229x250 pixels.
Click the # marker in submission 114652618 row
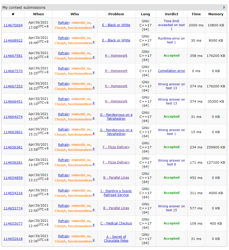pyautogui.click(x=94, y=240)
